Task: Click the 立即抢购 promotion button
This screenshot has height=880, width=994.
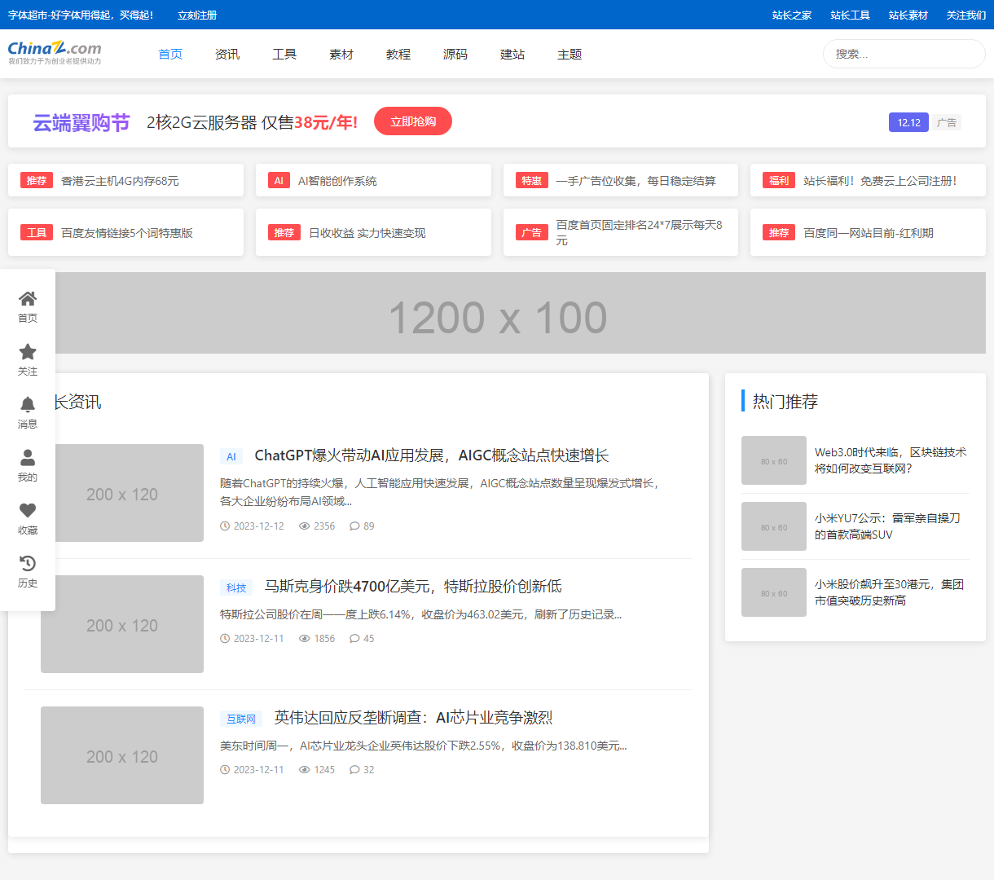Action: 412,121
